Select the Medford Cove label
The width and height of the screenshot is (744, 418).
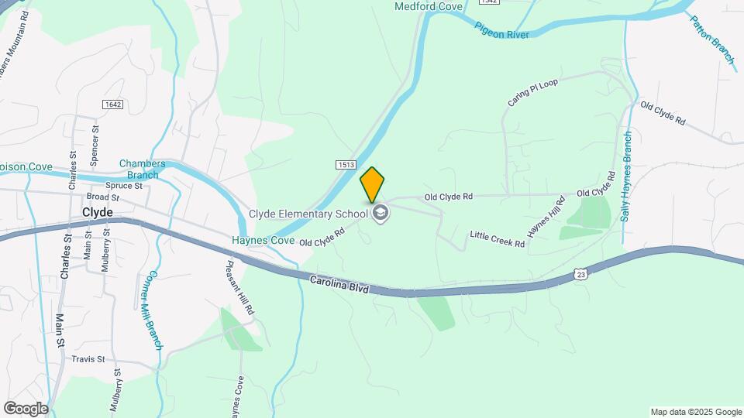pos(428,7)
